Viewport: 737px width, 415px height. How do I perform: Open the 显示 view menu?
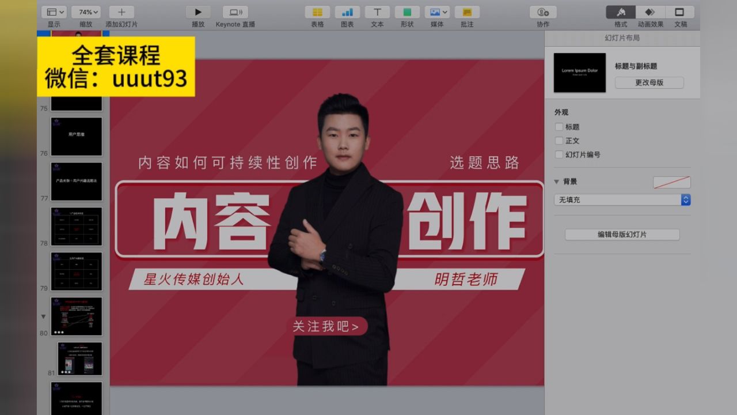[x=53, y=12]
